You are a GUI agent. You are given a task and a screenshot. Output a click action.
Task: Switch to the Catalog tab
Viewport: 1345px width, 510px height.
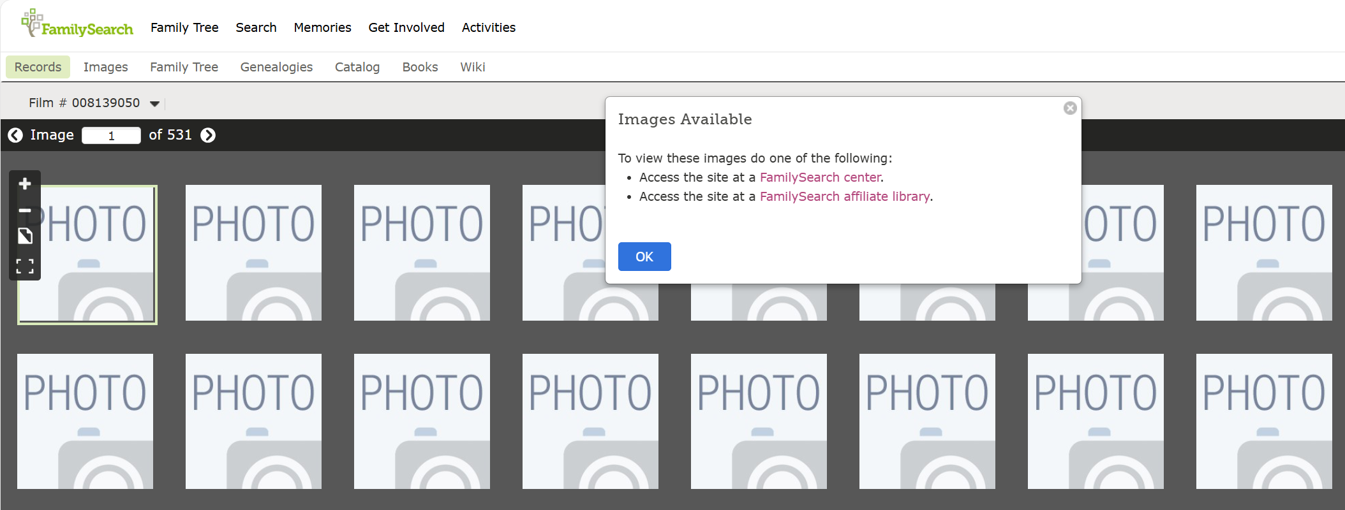tap(357, 67)
